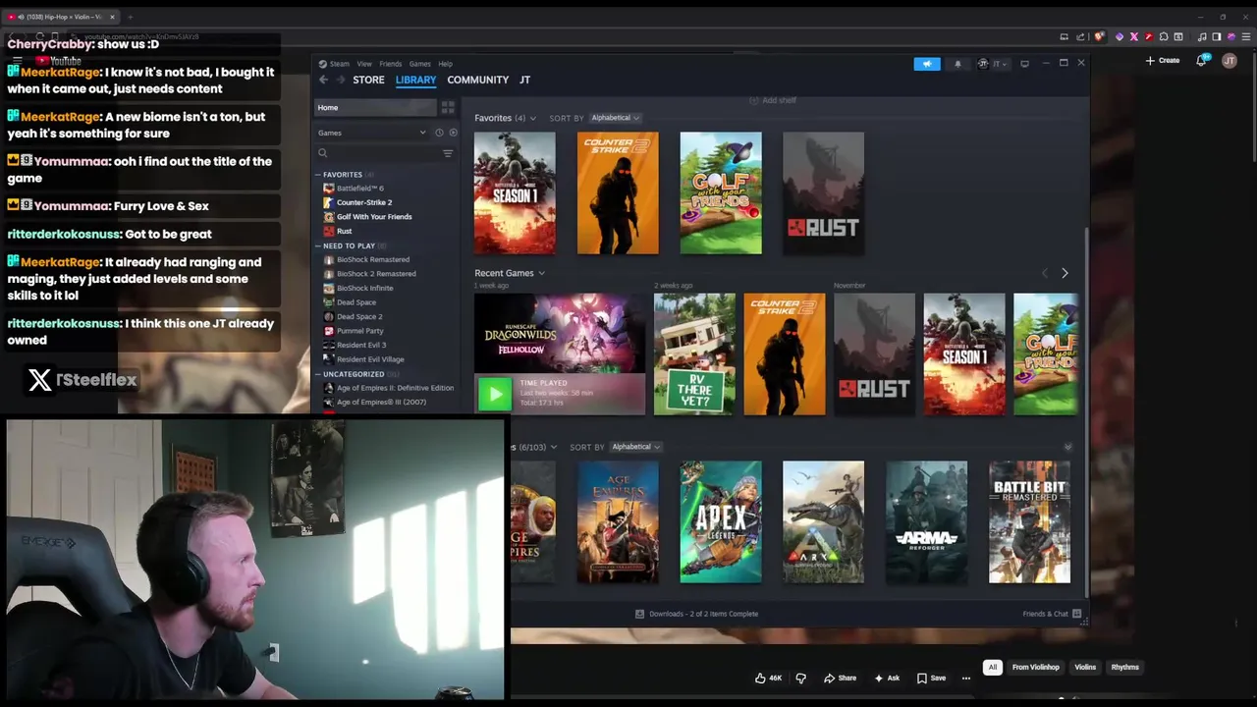
Task: Click the Steam announcements megaphone icon
Action: (927, 64)
